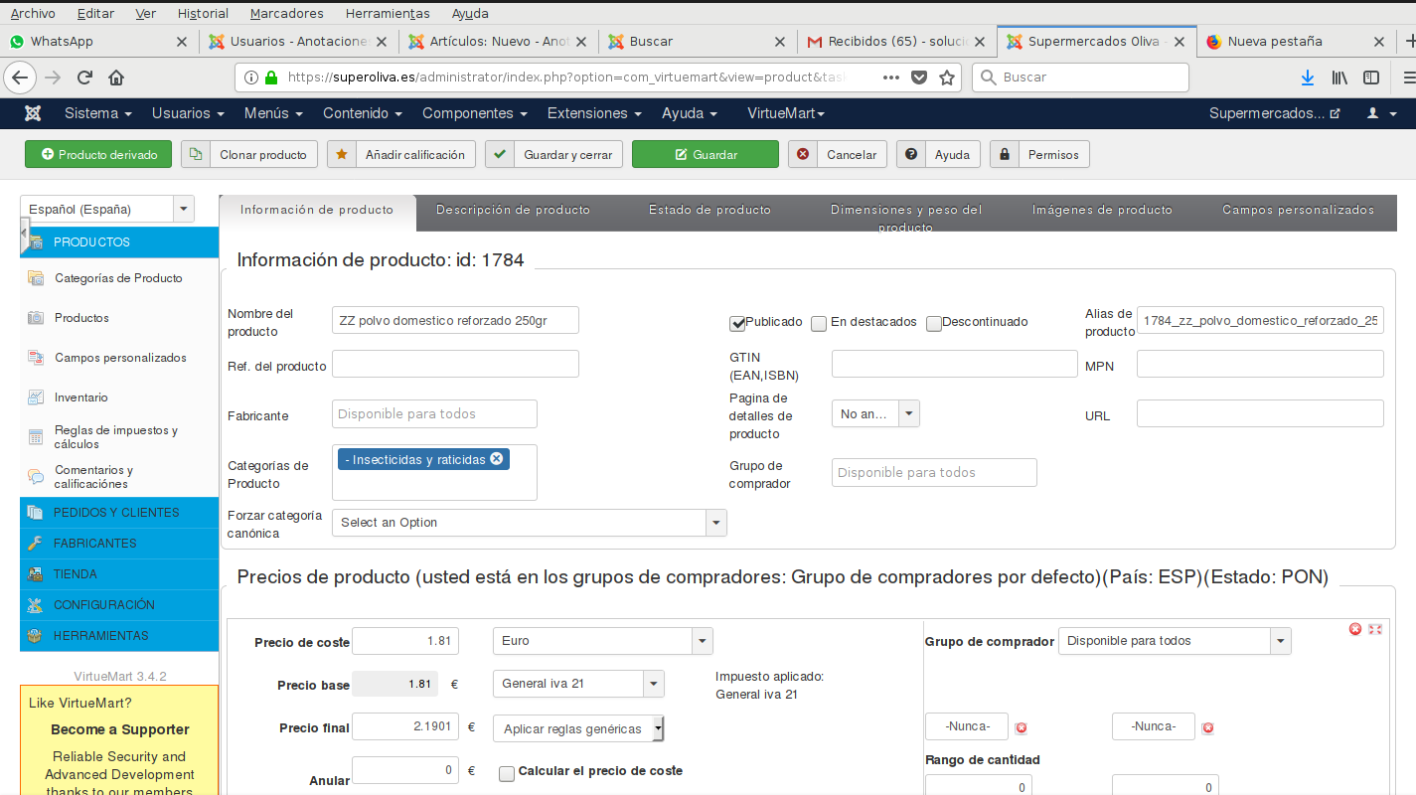Click Clonar producto button
This screenshot has height=795, width=1416.
tap(249, 154)
